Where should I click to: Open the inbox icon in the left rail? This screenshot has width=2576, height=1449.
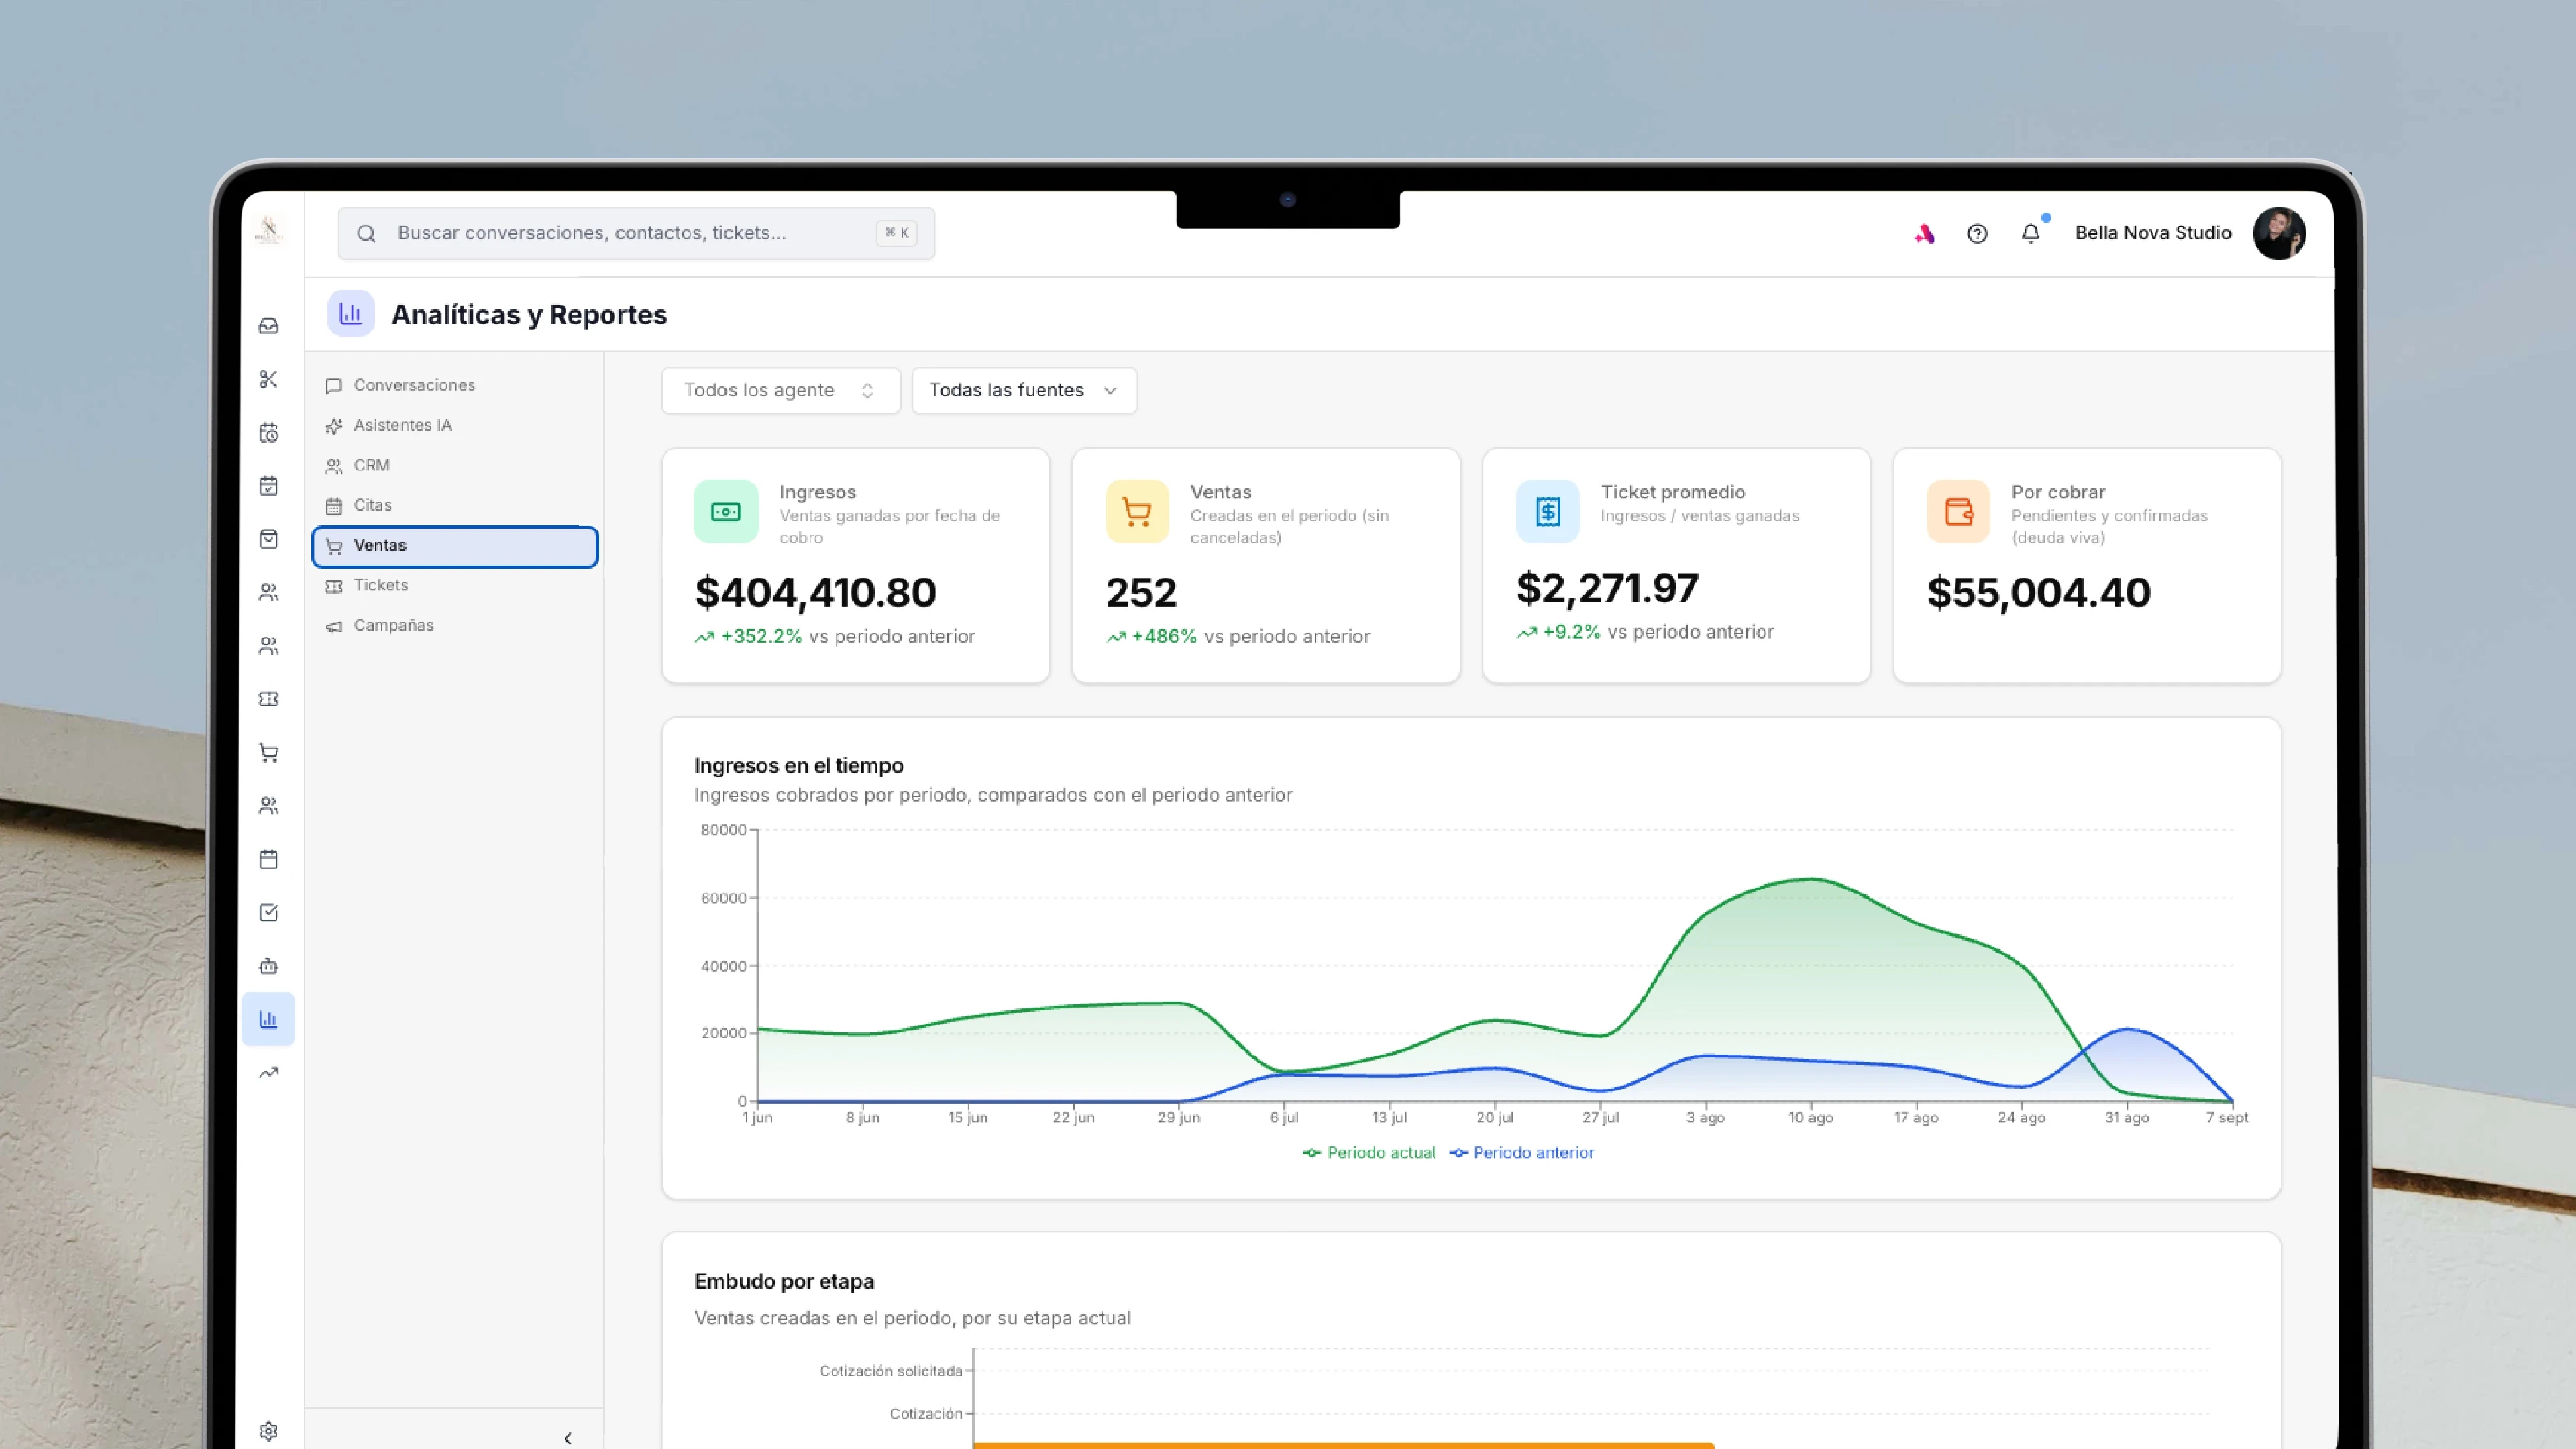coord(268,326)
